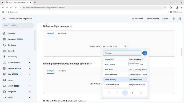Open browser extensions puzzle icon
184x103 pixels.
171,8
